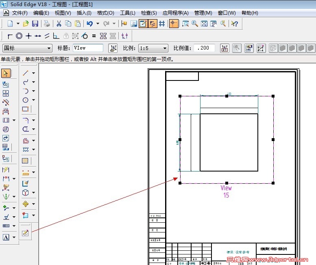Expand the Line tool flyout arrow
The height and width of the screenshot is (265, 316).
[34, 73]
